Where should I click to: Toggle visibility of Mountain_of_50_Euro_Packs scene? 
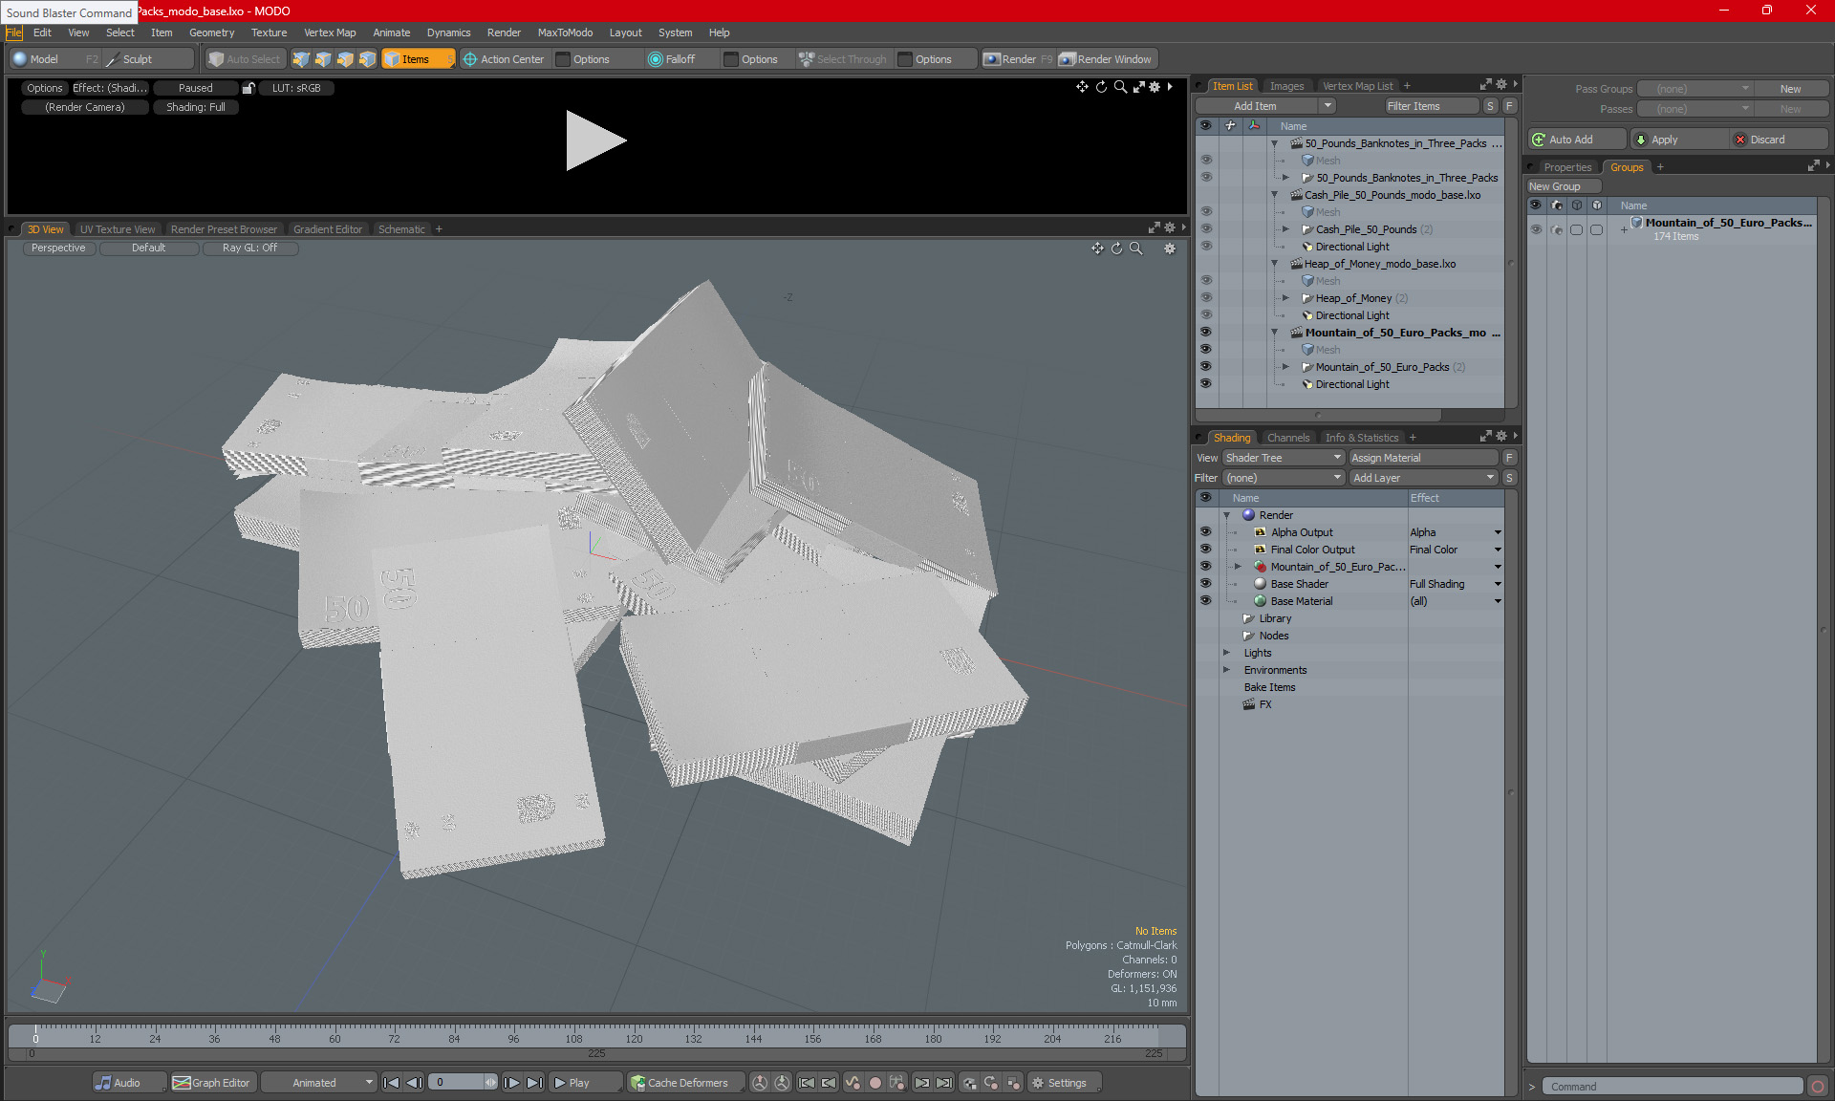[1206, 333]
